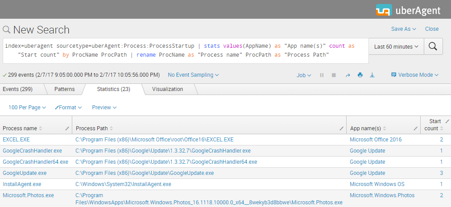The width and height of the screenshot is (451, 207).
Task: Click Start count 3 for GoogleUpdate.exe
Action: (x=442, y=173)
